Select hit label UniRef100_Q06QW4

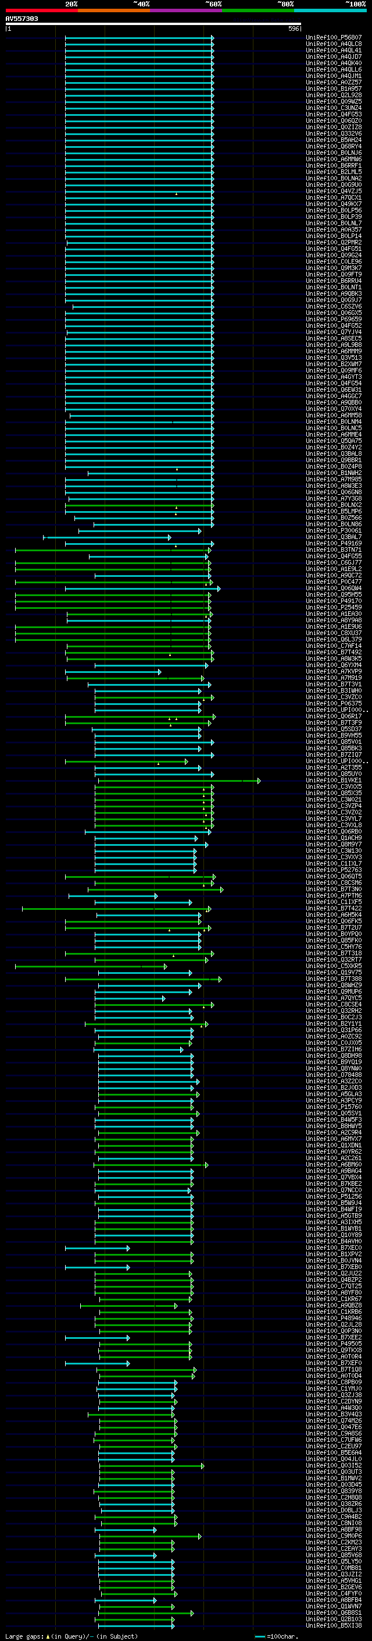point(334,589)
